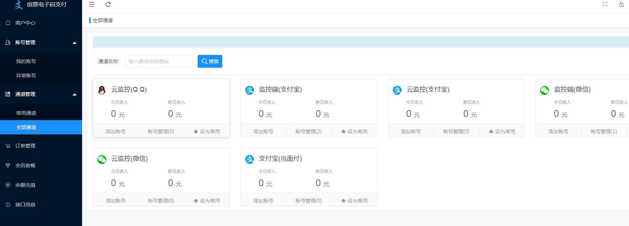Image resolution: width=629 pixels, height=226 pixels.
Task: Click 添加账号 on 监控端(支付宝) card
Action: point(263,132)
